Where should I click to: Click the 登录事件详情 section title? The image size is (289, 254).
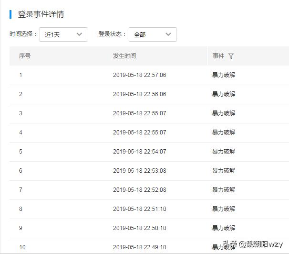click(x=41, y=14)
